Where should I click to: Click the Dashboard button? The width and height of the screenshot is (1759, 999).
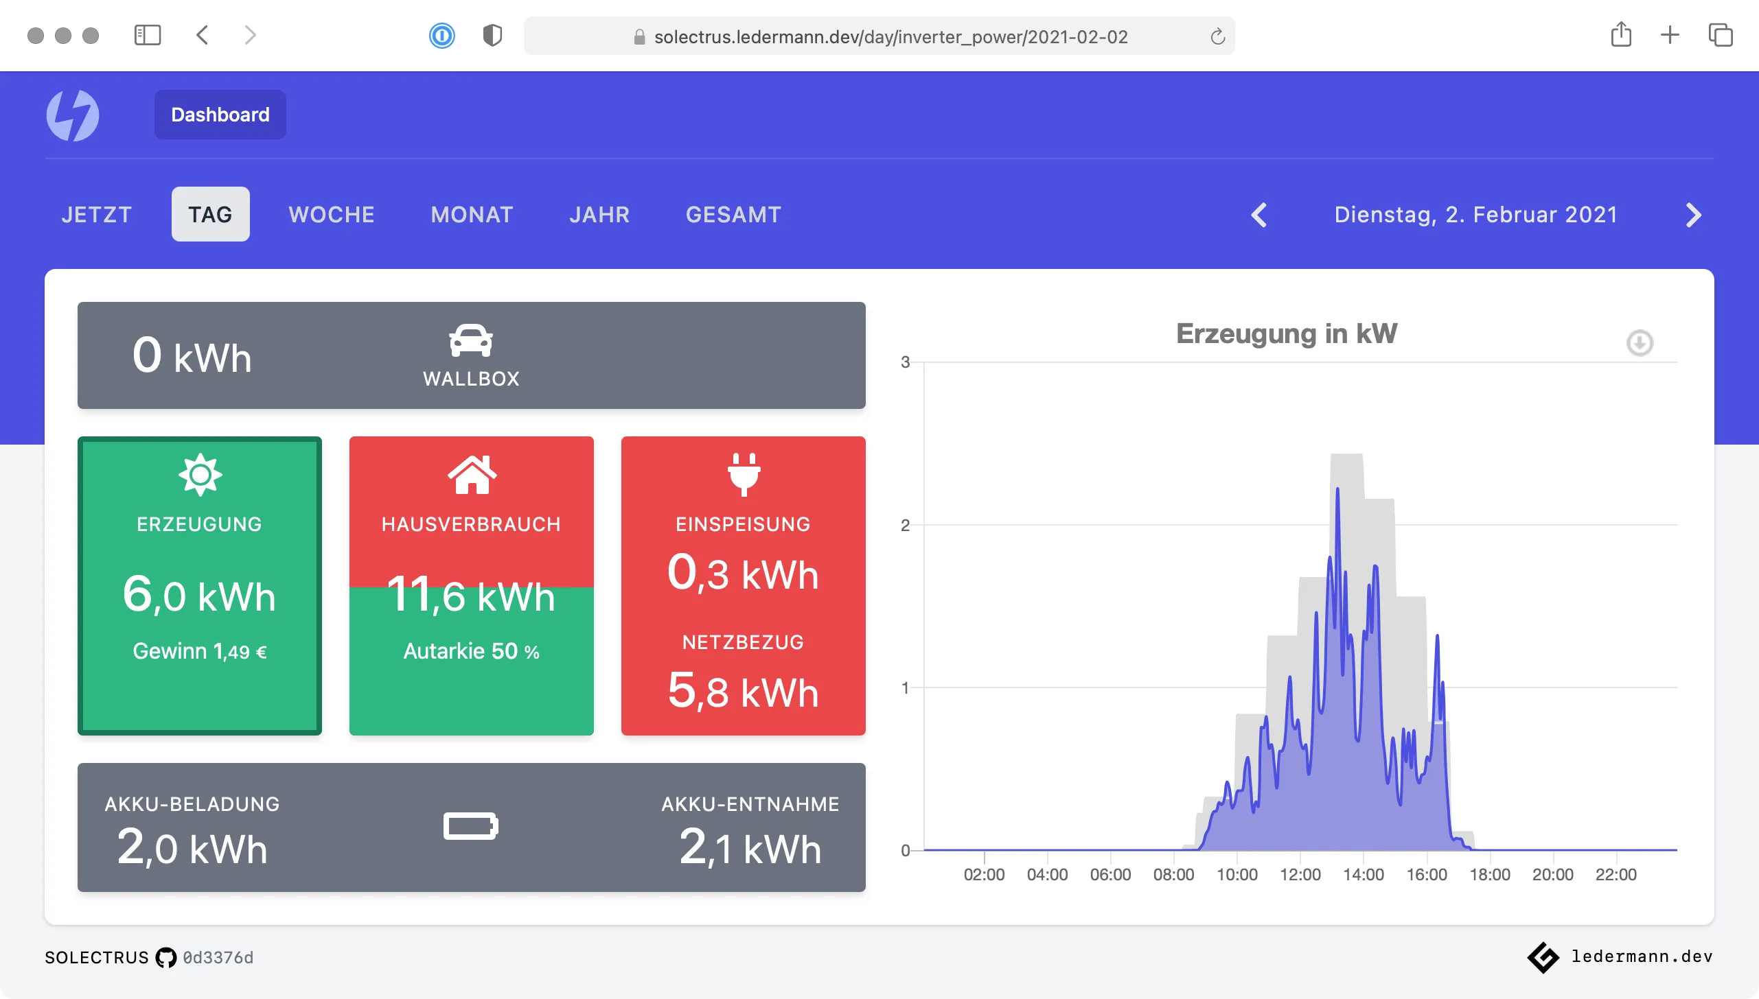220,114
